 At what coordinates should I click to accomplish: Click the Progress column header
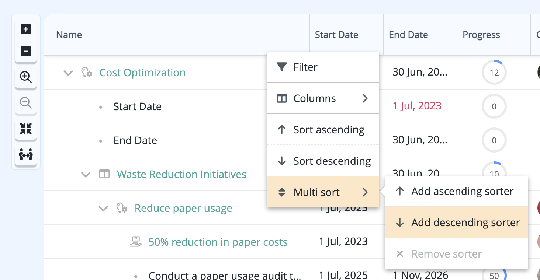(x=494, y=35)
